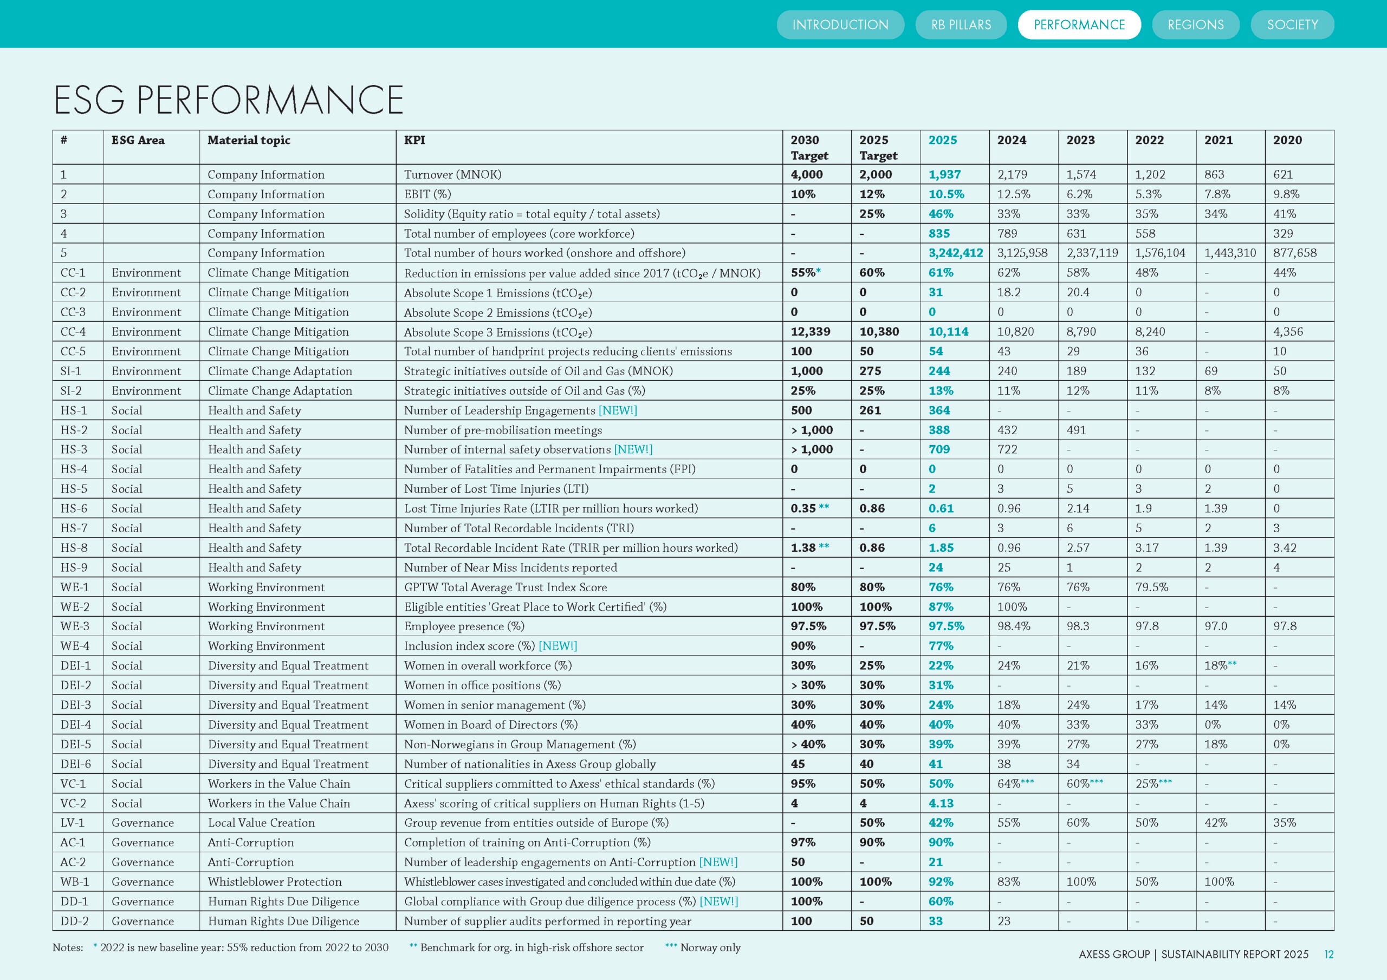The height and width of the screenshot is (980, 1387).
Task: Click the 'CC-1' row identifier
Action: (73, 273)
